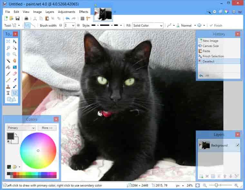Click the Print toolbar icon
The image size is (245, 190).
[26, 18]
